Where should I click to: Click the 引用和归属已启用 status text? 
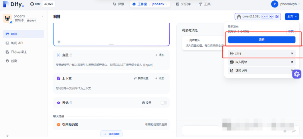pyautogui.click(x=156, y=125)
